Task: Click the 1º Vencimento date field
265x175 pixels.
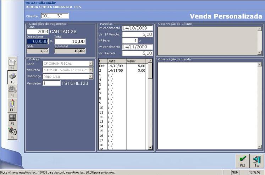Action: [x=137, y=28]
